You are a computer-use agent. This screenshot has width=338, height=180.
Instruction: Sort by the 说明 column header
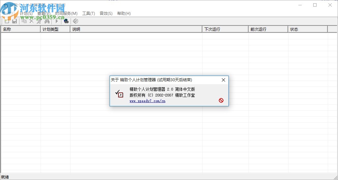pos(136,29)
